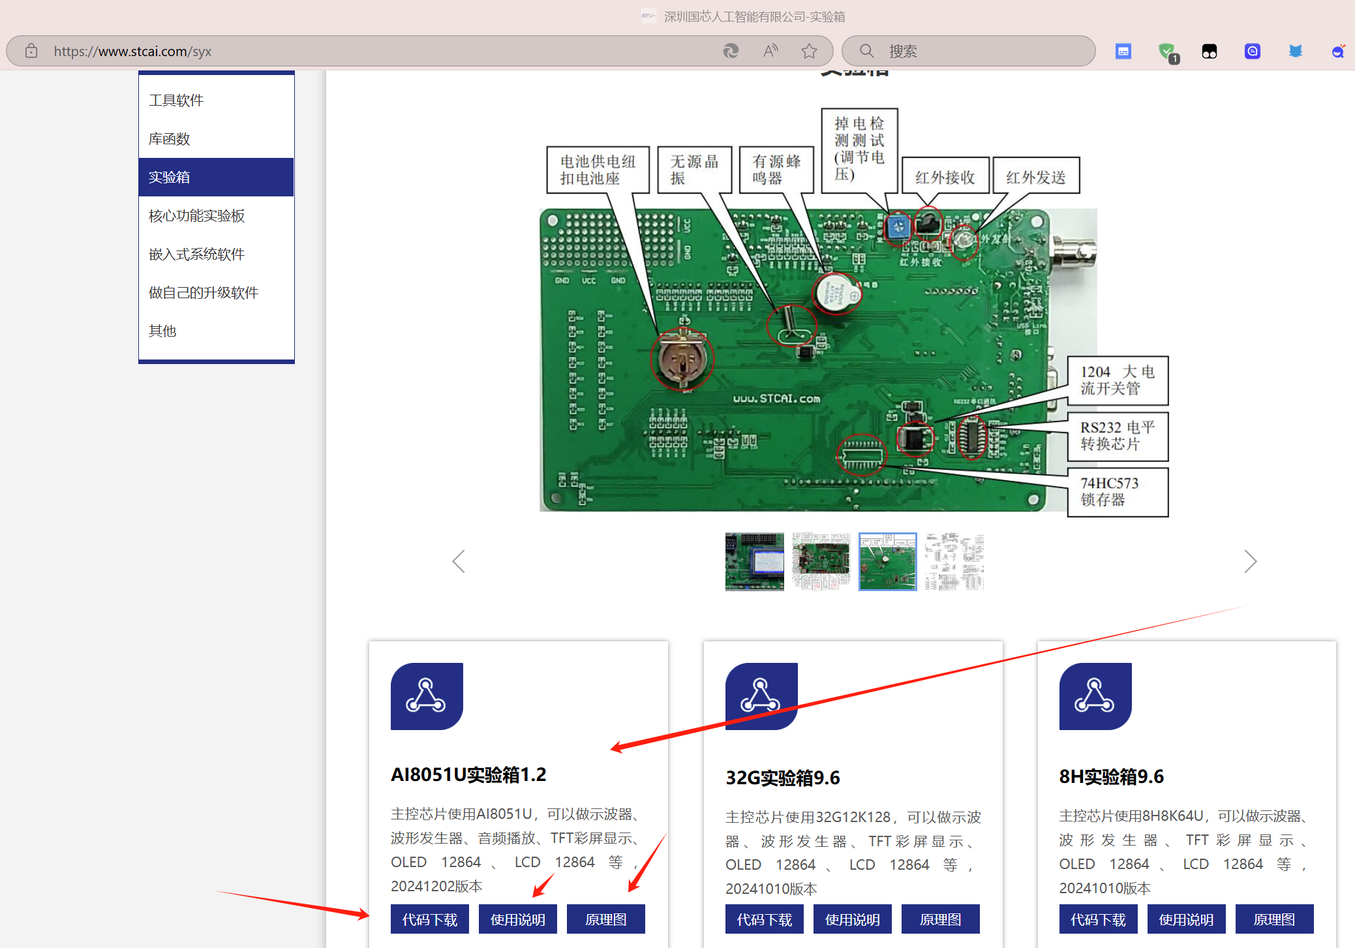Click the AI8051U实验箱1.2 card icon
The width and height of the screenshot is (1355, 948).
(x=427, y=696)
